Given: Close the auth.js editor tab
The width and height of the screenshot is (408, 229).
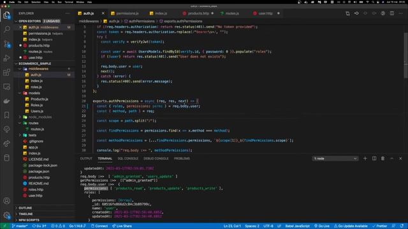Looking at the screenshot, I should pos(103,13).
